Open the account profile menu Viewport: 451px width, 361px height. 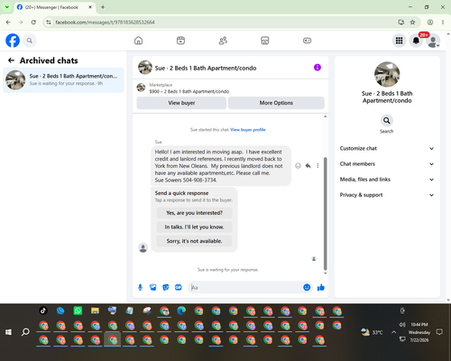tap(433, 41)
